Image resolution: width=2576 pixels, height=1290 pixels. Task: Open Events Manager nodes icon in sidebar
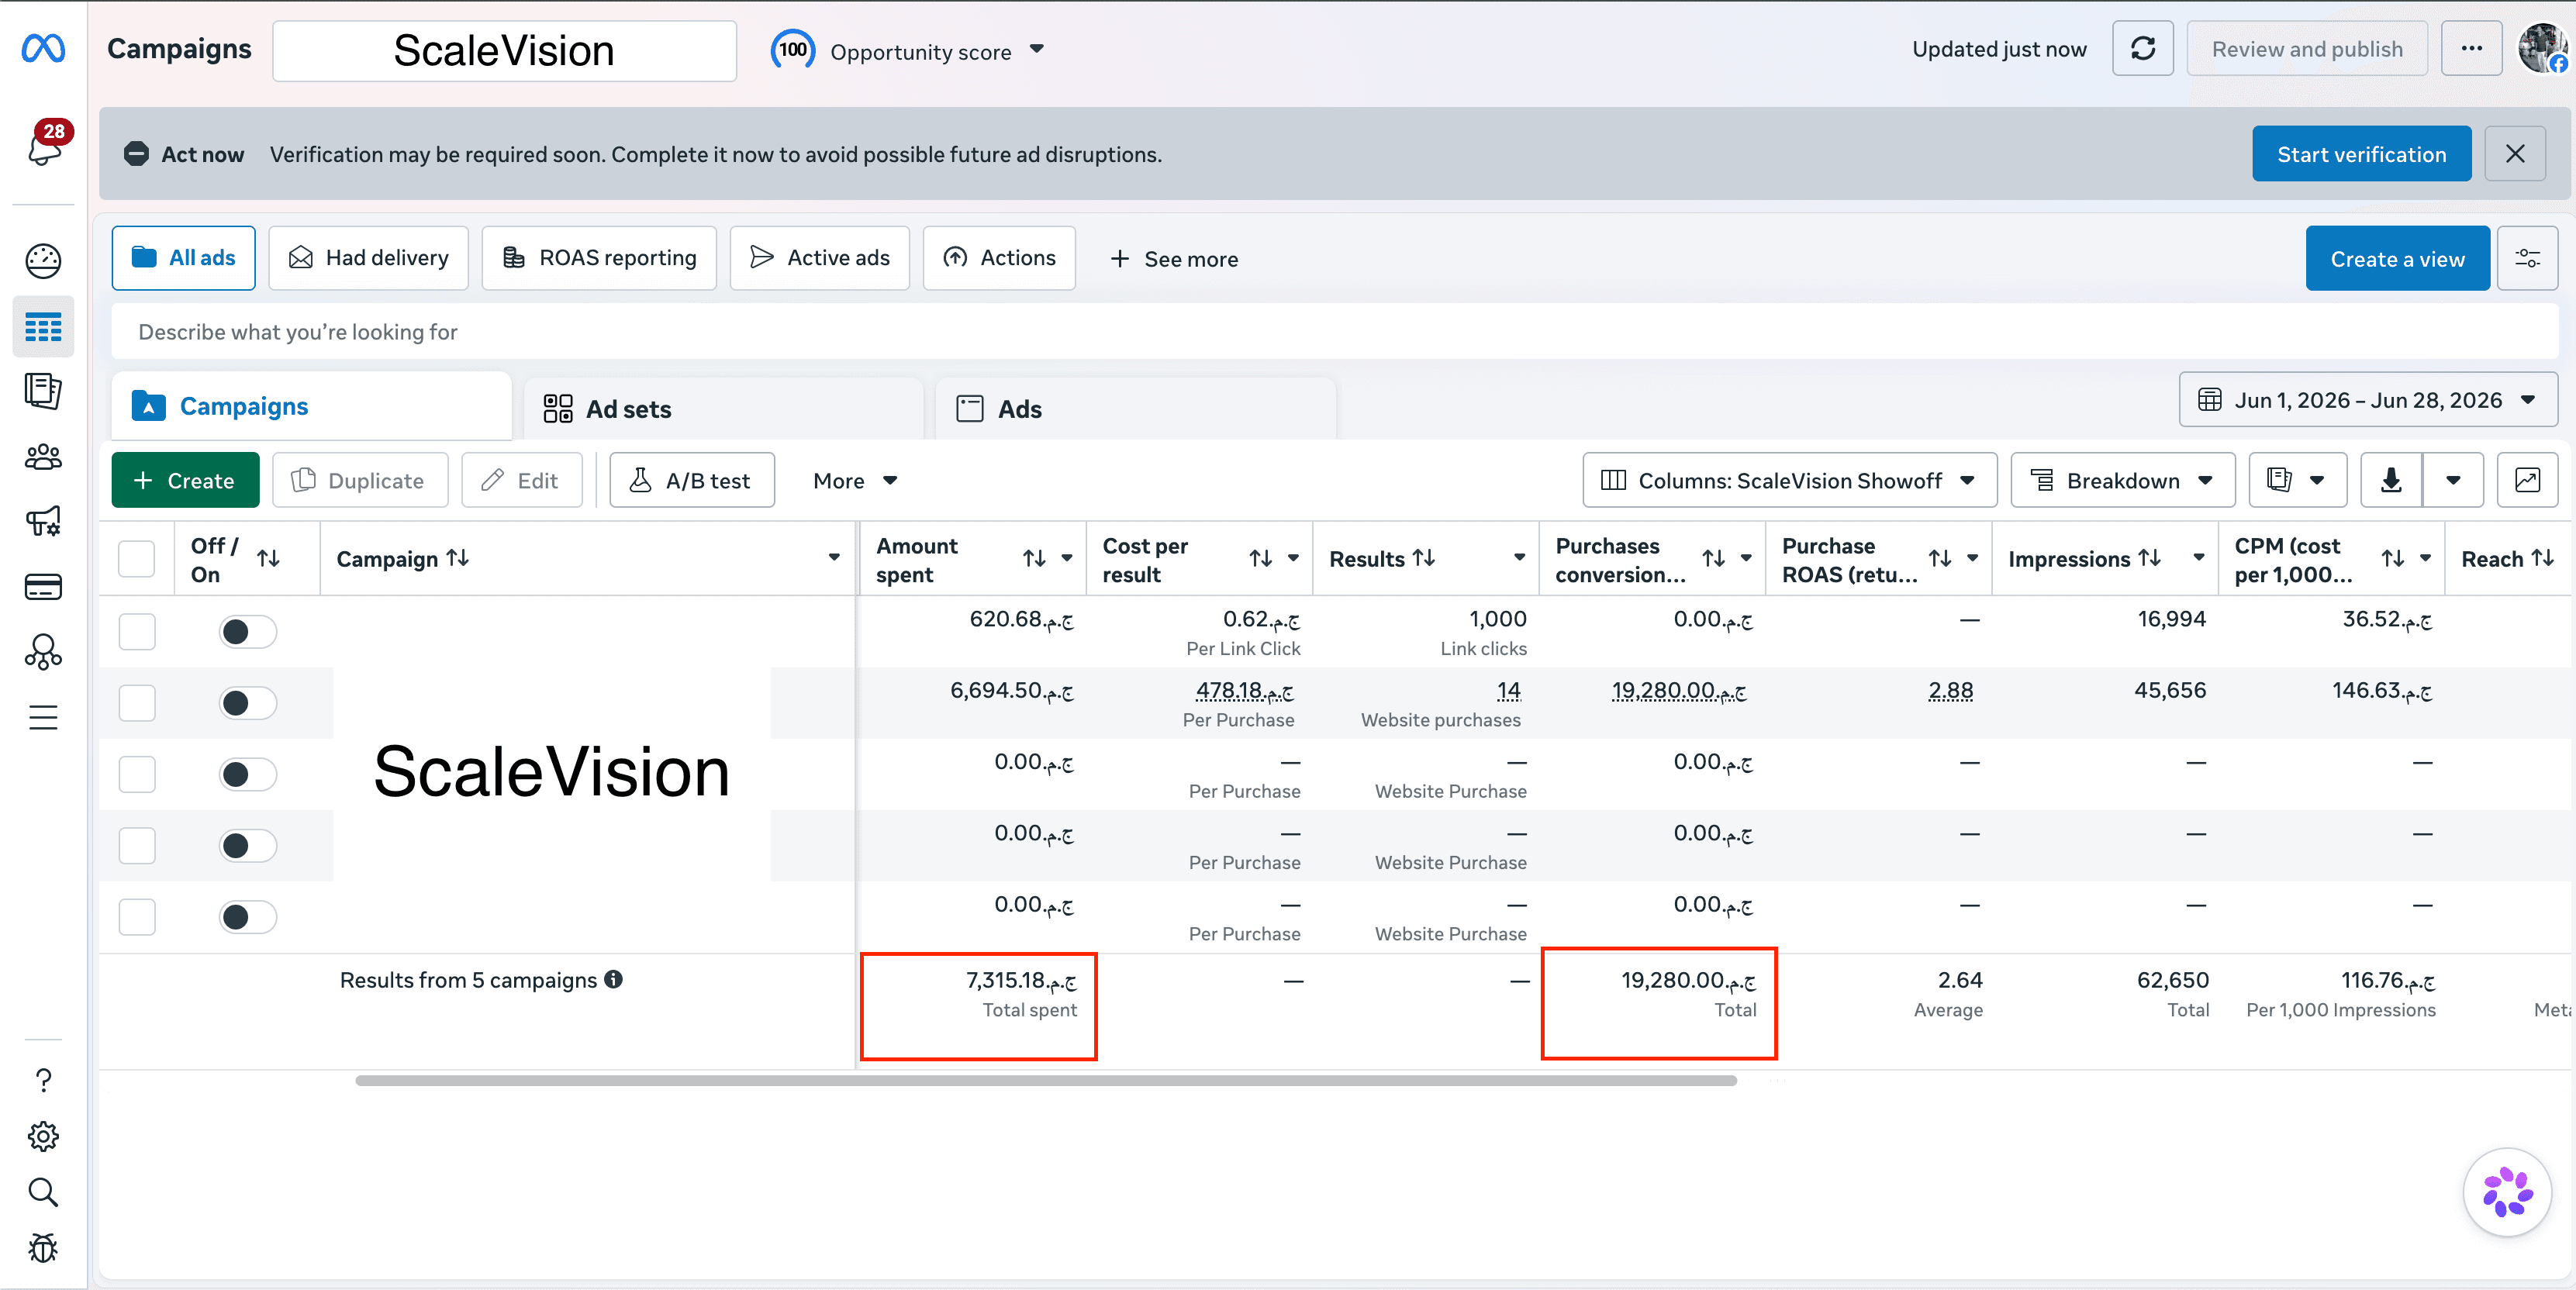(x=43, y=652)
